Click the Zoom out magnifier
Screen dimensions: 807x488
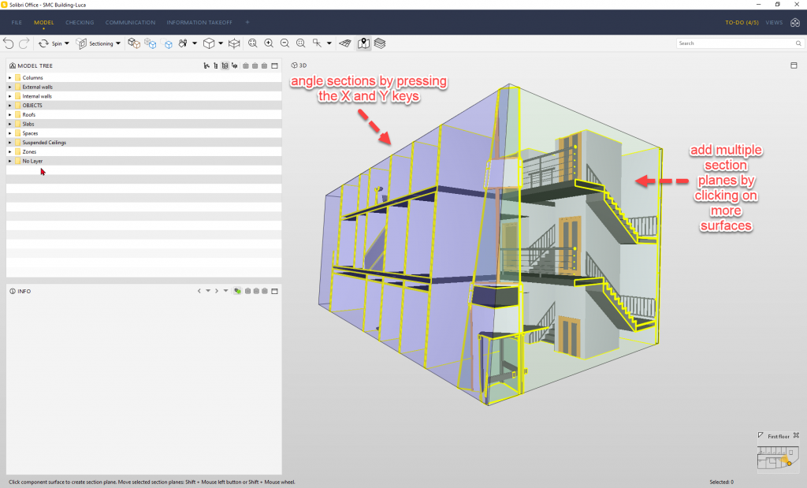point(284,43)
